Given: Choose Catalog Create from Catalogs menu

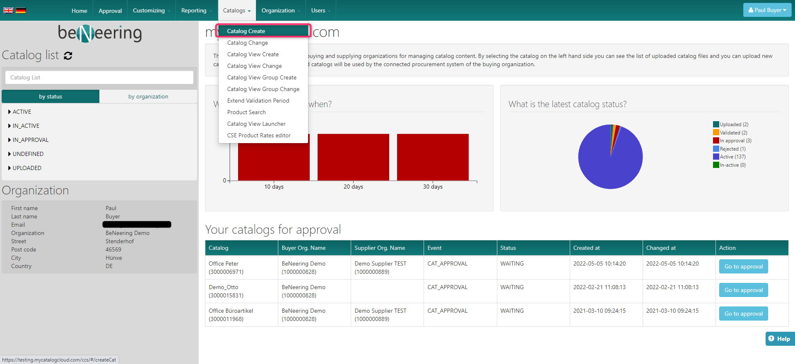Looking at the screenshot, I should click(x=246, y=31).
